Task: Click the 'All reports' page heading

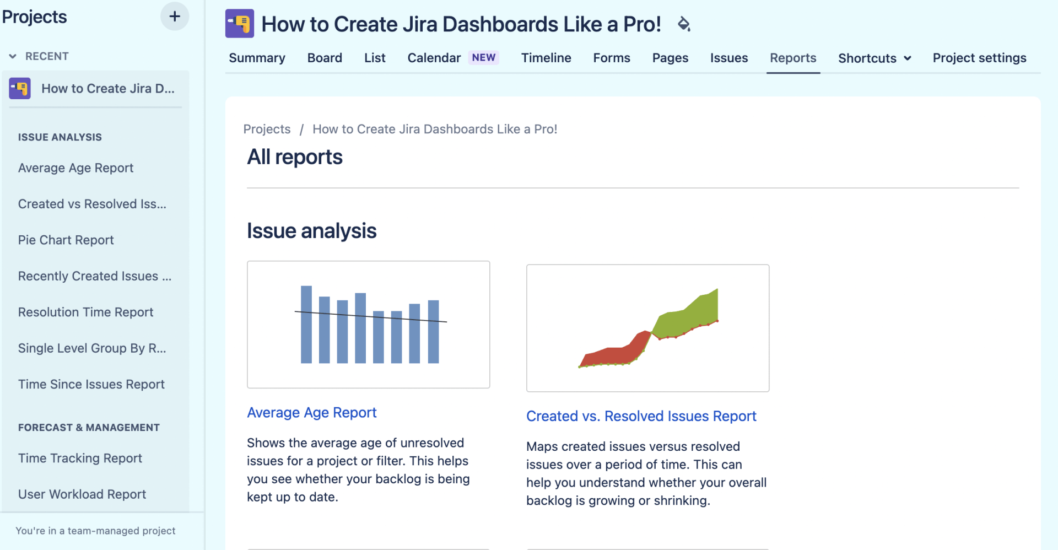Action: click(x=295, y=157)
